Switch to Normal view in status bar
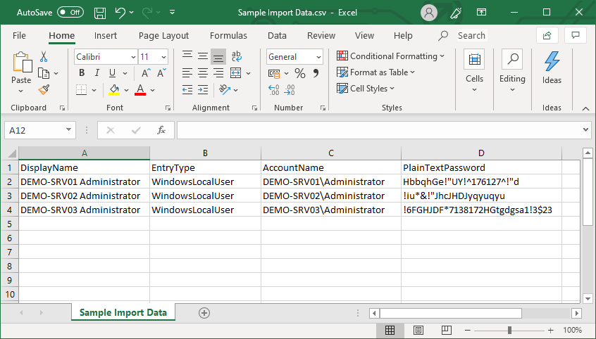 [390, 330]
